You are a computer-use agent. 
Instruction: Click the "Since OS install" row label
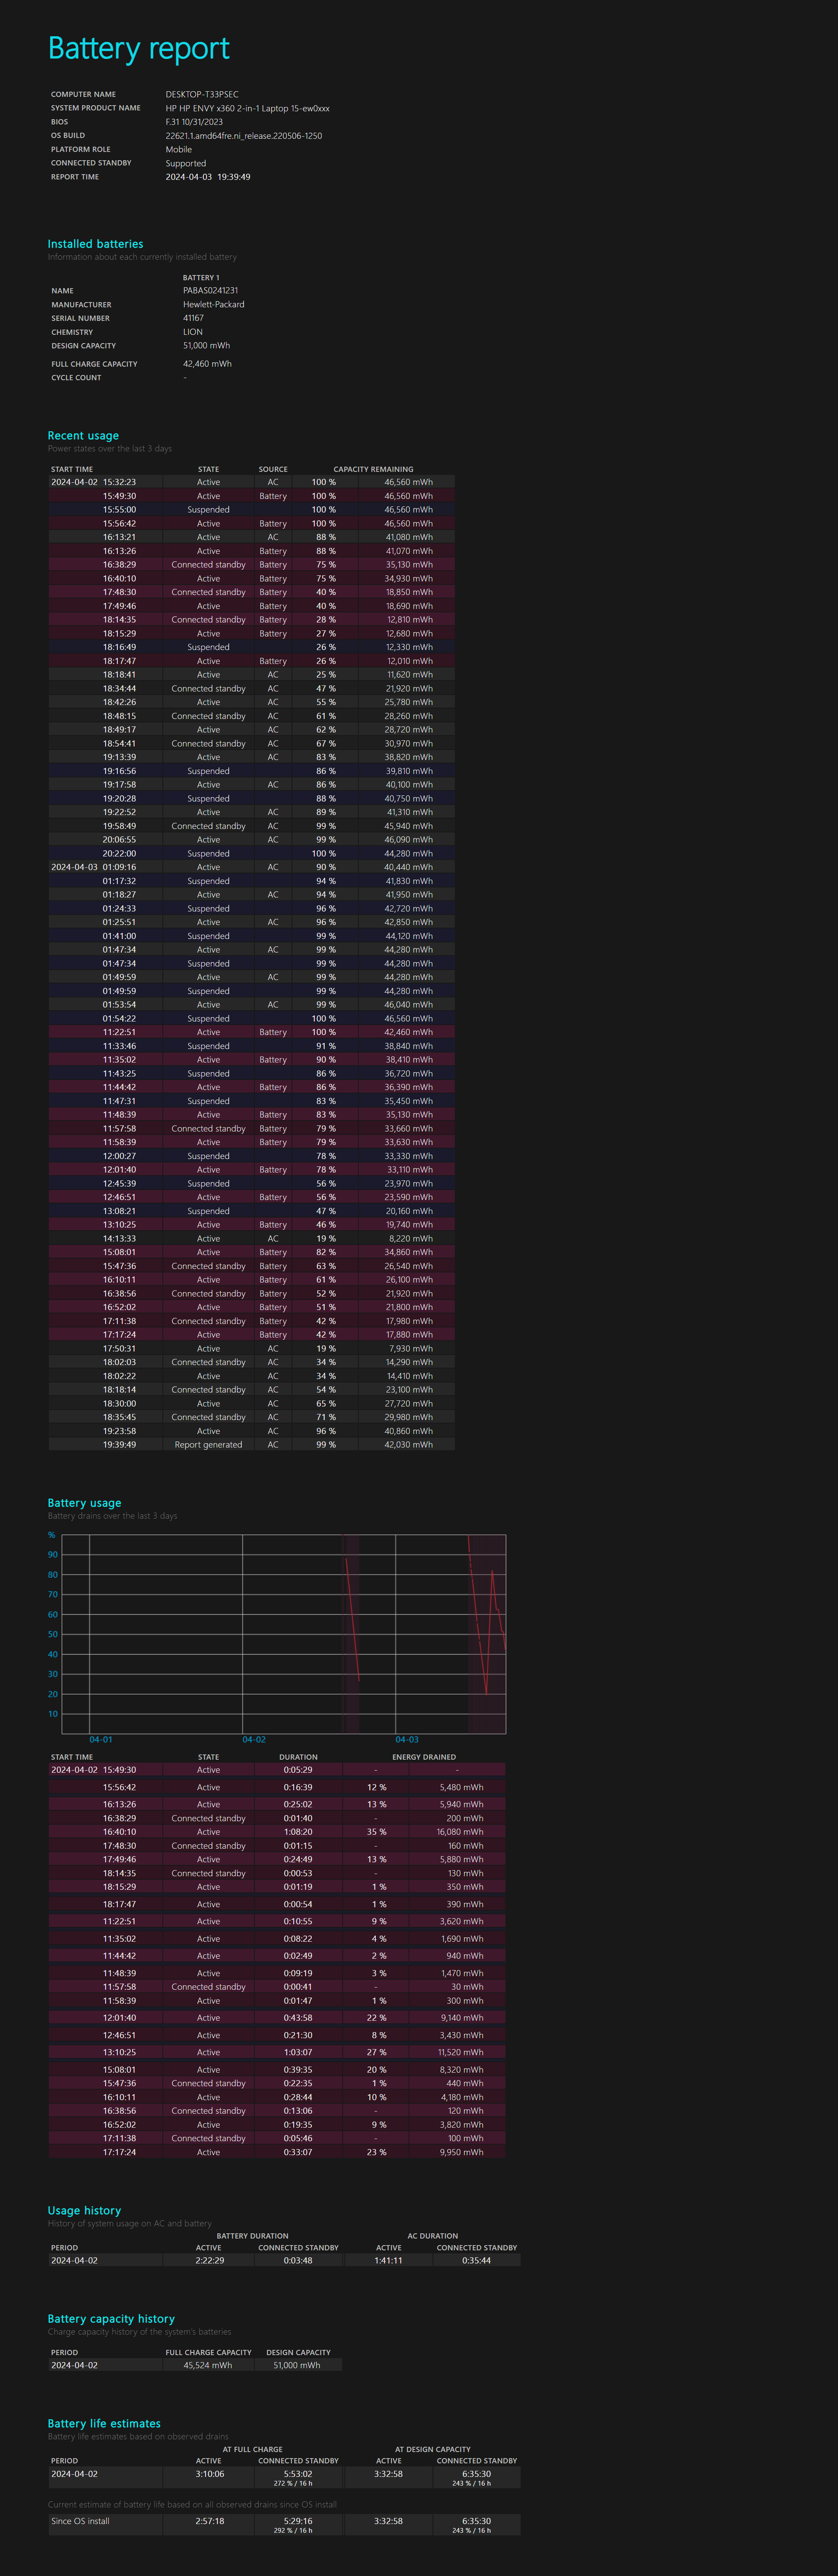80,2521
